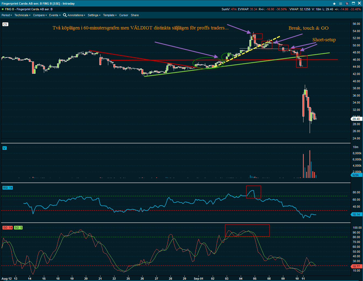
Task: Click the volume value label 929k
Action: (356, 175)
